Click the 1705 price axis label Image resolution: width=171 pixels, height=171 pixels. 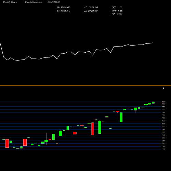163,118
